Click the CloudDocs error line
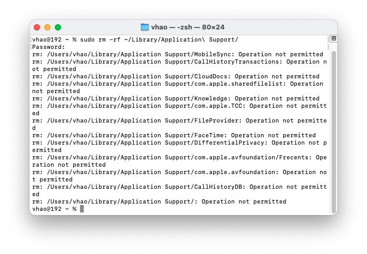Image resolution: width=367 pixels, height=254 pixels. coord(176,76)
